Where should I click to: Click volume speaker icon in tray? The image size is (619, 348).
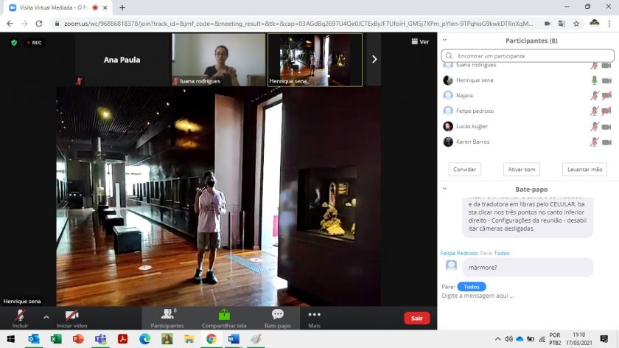[x=509, y=339]
